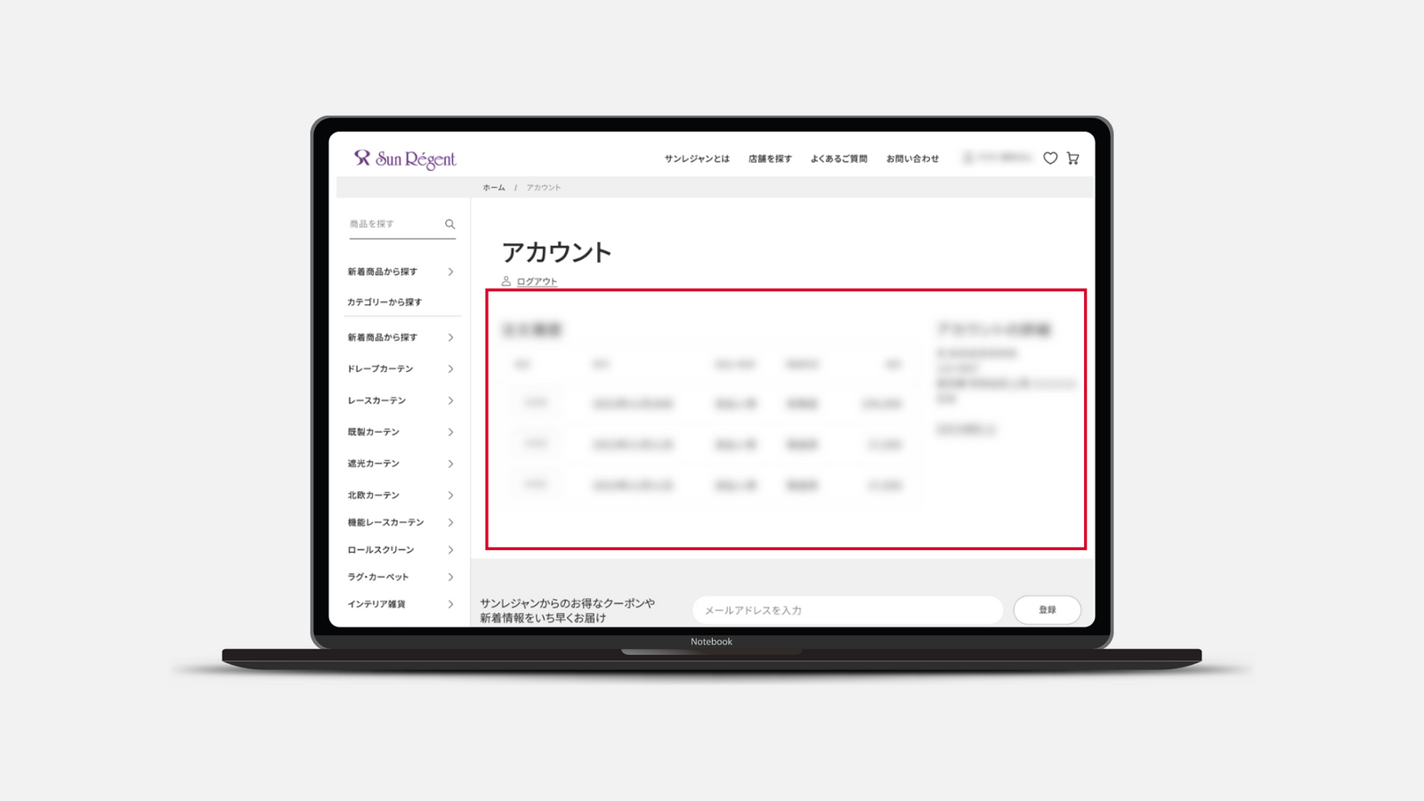This screenshot has width=1424, height=801.
Task: Click the person icon beside ログアウト
Action: (506, 281)
